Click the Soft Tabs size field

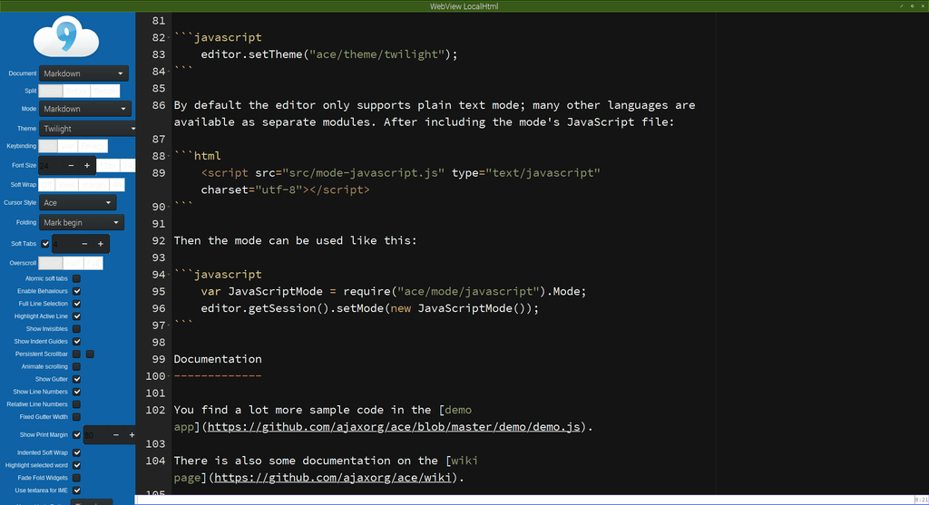[64, 244]
